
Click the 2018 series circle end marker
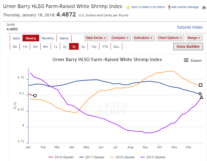35,95
